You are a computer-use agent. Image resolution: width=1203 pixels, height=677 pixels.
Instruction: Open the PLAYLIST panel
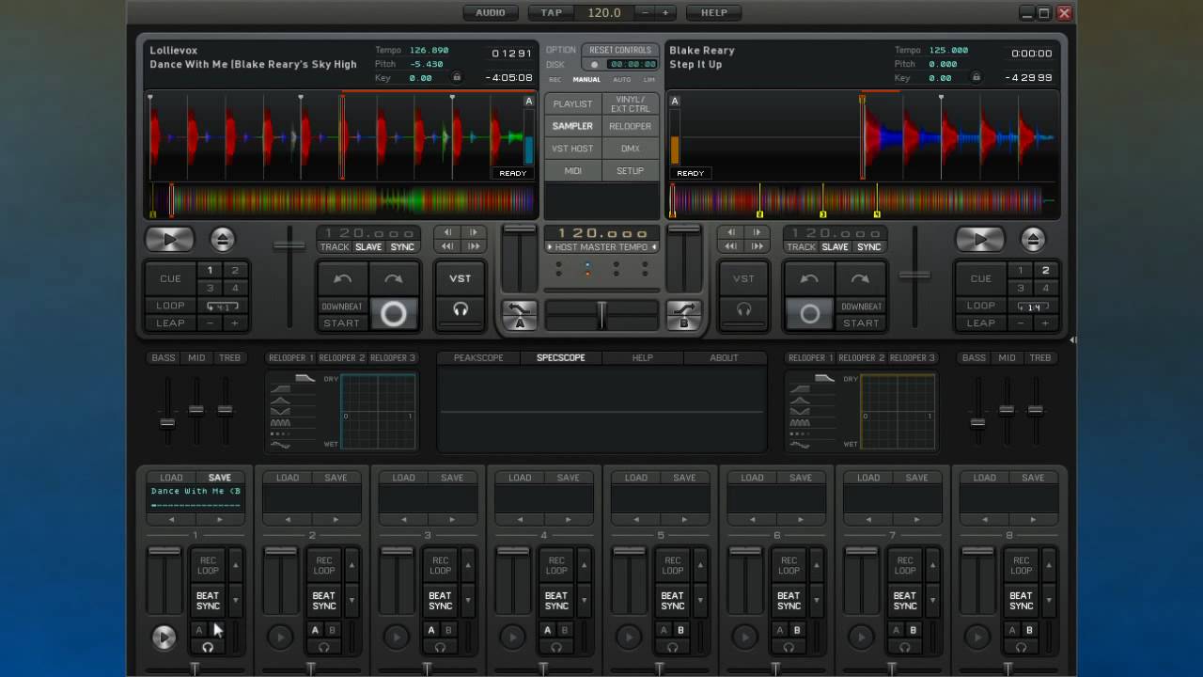point(572,103)
